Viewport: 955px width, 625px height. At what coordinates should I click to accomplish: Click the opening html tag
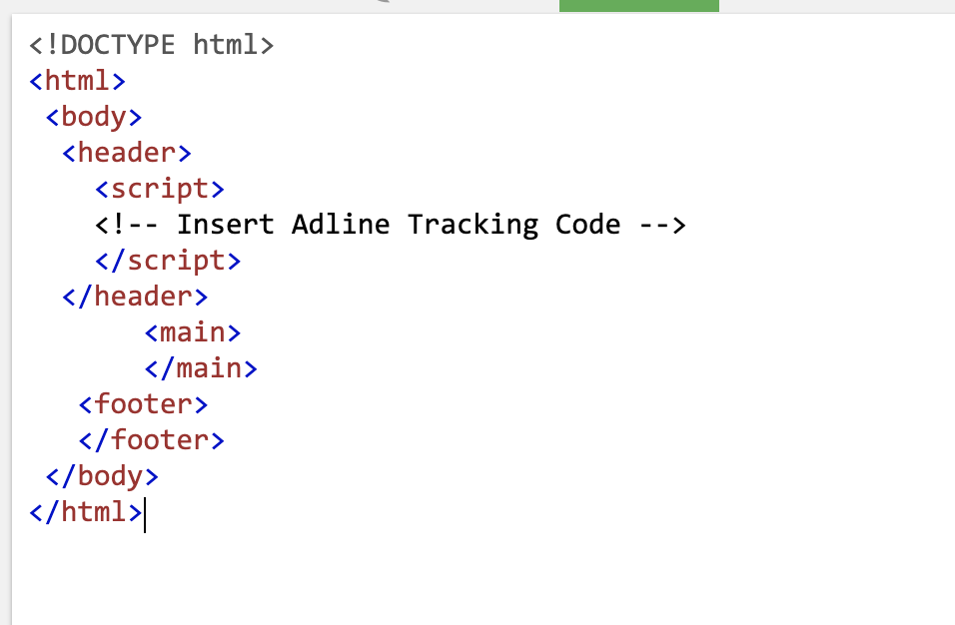point(77,81)
